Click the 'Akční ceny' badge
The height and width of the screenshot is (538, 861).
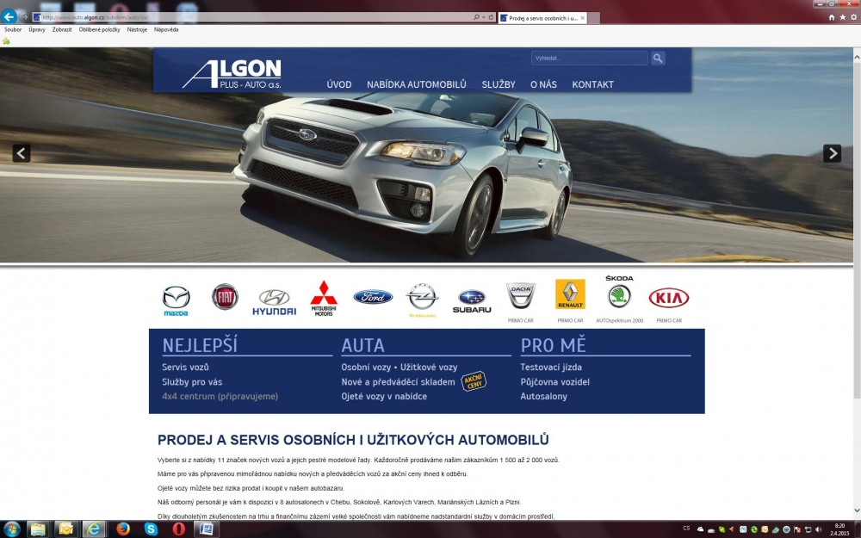474,381
